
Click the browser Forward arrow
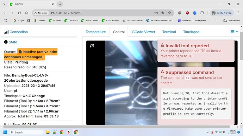coord(12,13)
